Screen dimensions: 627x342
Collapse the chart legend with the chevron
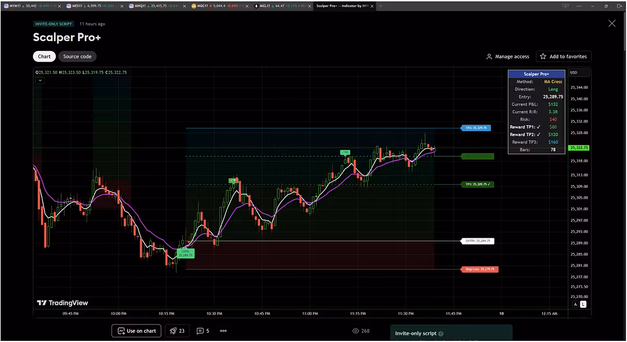(39, 81)
